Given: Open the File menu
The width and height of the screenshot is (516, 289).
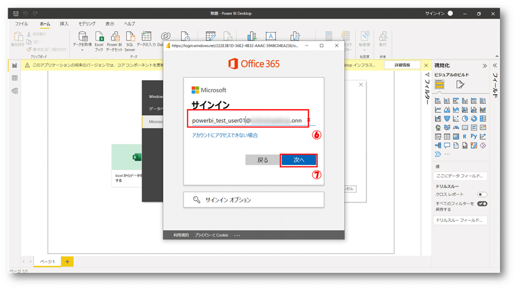Looking at the screenshot, I should click(21, 24).
